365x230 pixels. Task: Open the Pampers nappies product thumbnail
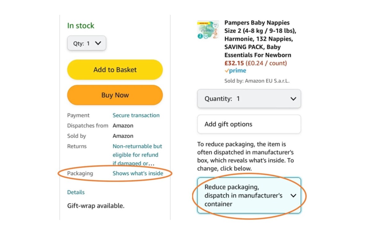[208, 30]
